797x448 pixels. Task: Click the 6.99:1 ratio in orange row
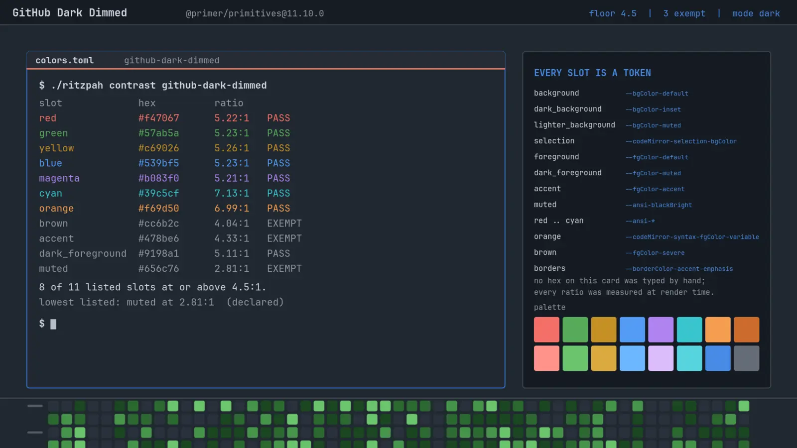tap(232, 208)
